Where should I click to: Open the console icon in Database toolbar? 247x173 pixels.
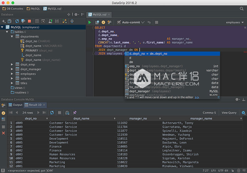pyautogui.click(x=43, y=21)
